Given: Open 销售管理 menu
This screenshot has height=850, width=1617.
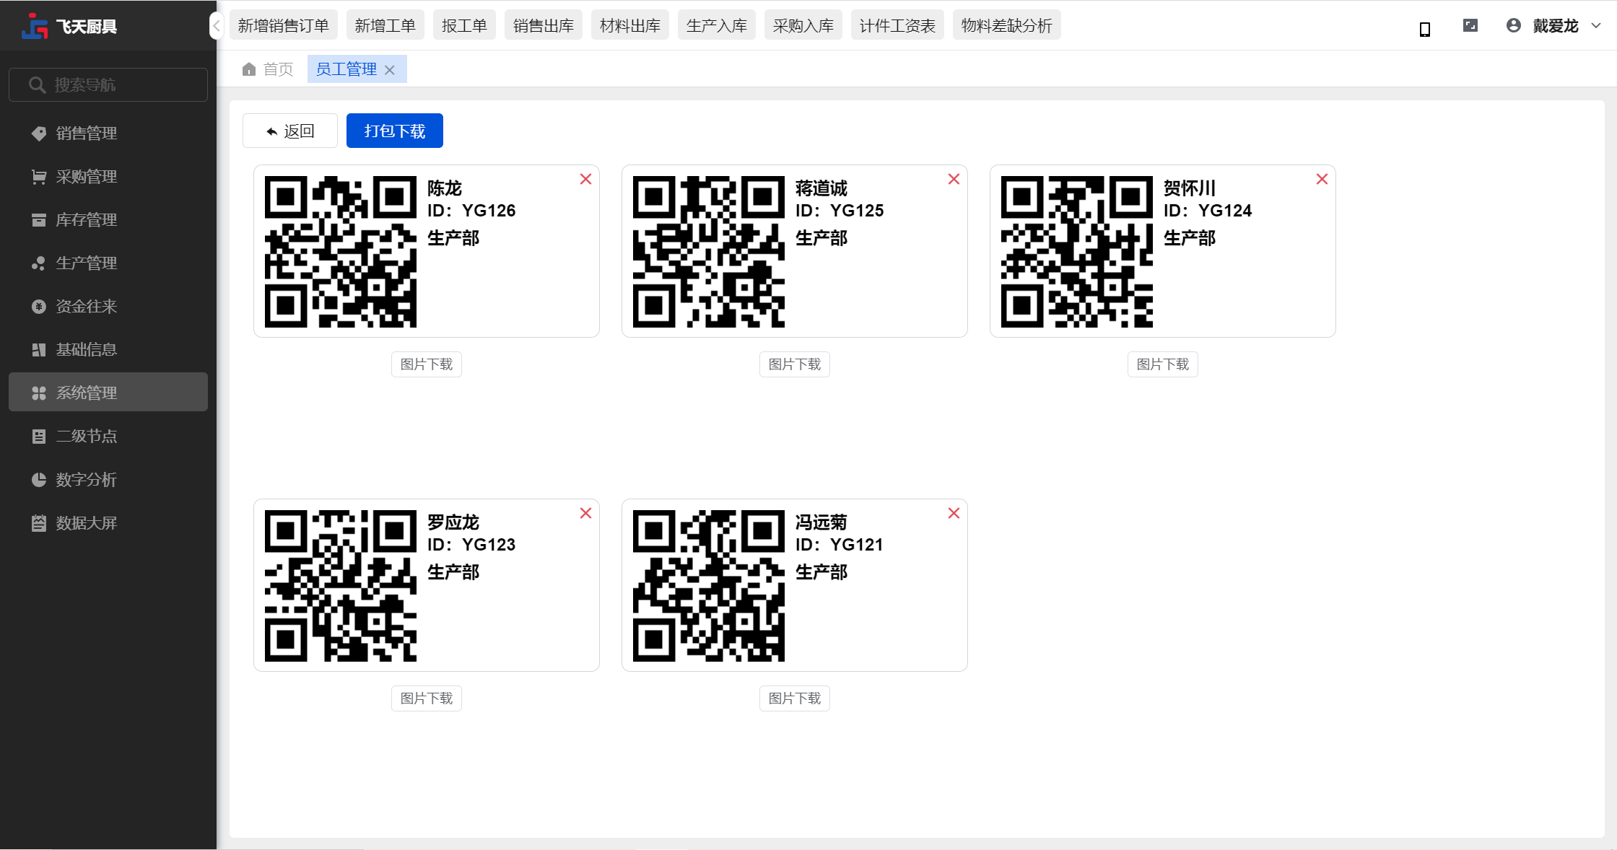Looking at the screenshot, I should tap(108, 133).
